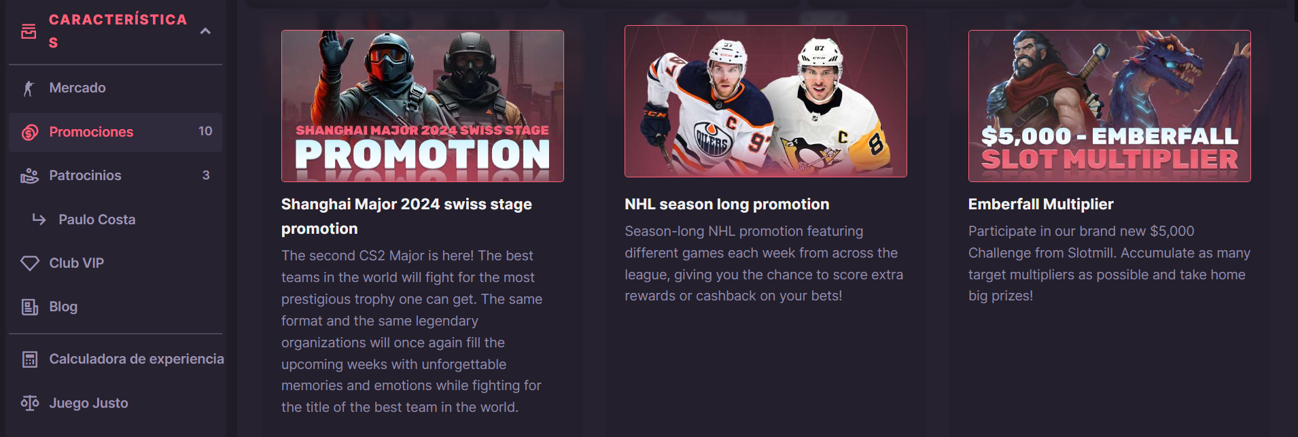This screenshot has height=437, width=1298.
Task: Click the NHL season long promotion title
Action: [726, 205]
